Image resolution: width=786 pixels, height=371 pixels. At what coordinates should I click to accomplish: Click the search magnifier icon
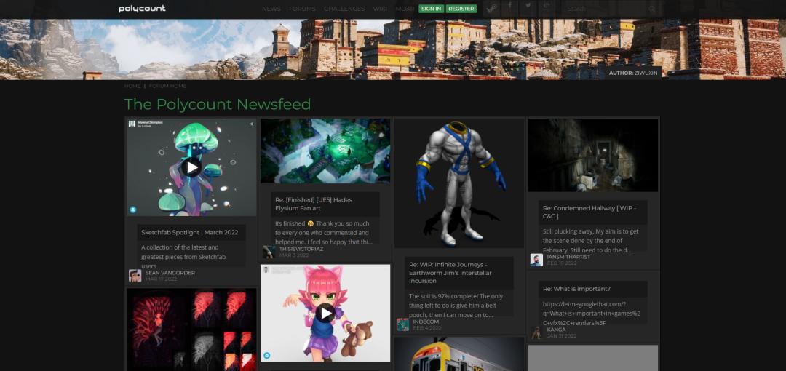click(x=652, y=9)
